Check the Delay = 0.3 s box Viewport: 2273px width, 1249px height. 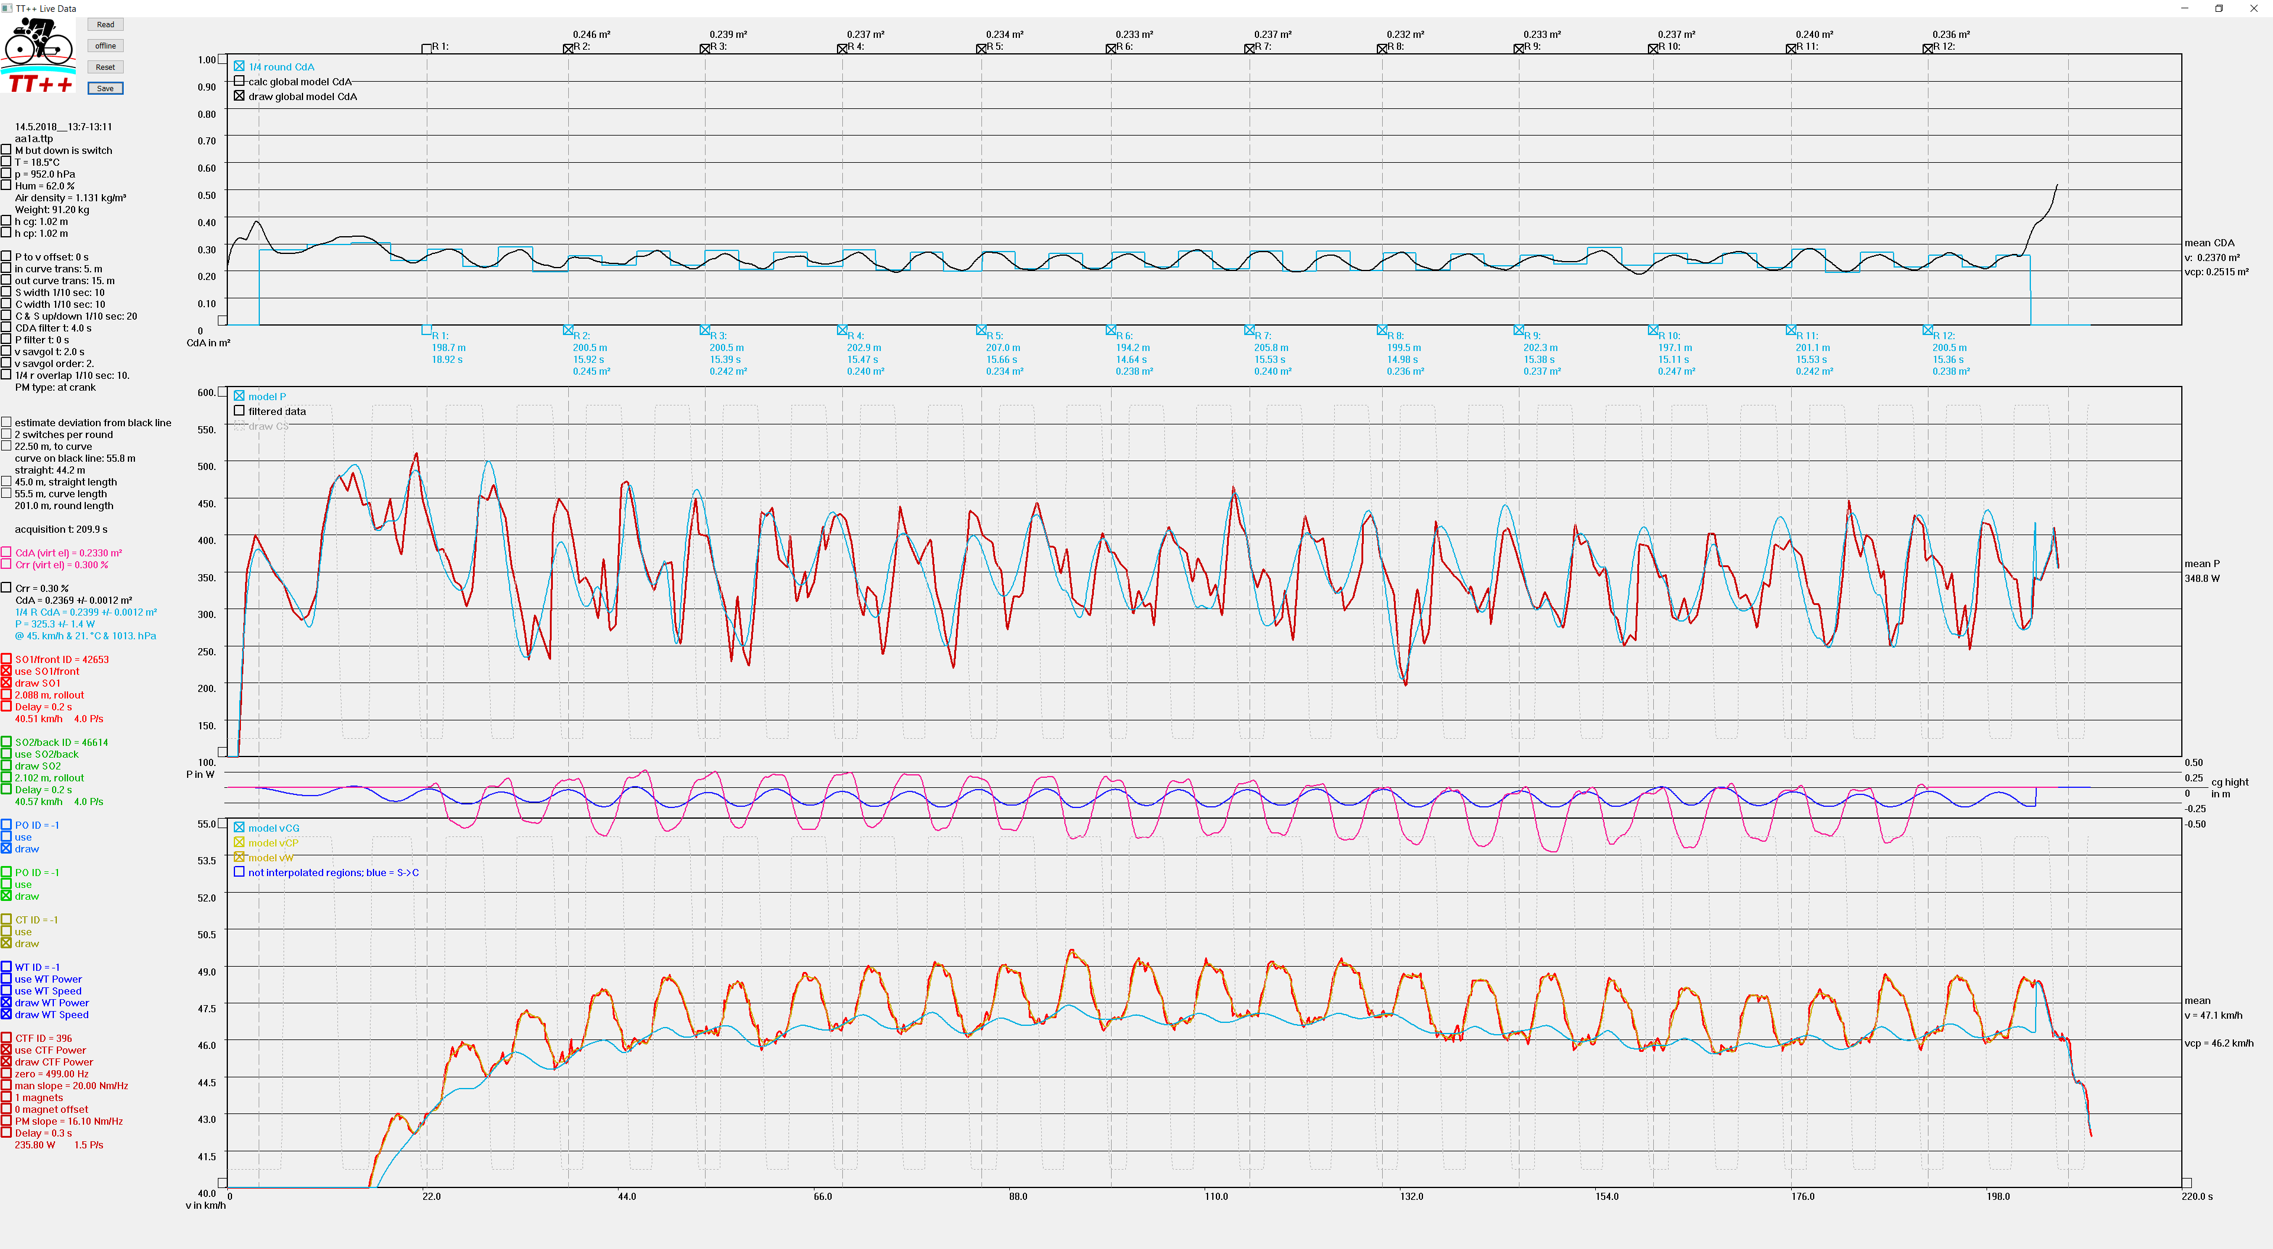(x=6, y=1134)
